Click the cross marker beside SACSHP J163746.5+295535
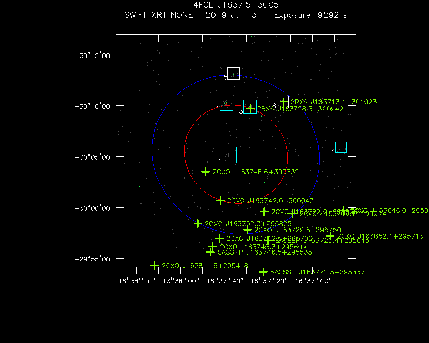The image size is (429, 343). (210, 252)
